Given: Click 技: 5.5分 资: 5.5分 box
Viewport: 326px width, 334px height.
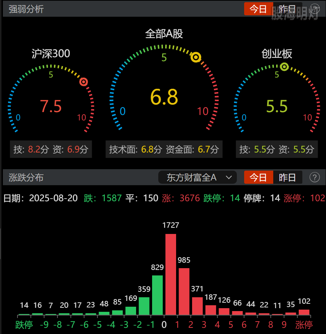Looking at the screenshot, I should [277, 149].
